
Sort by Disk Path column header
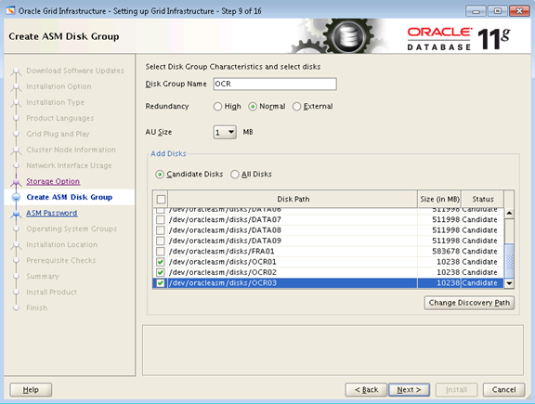[293, 200]
